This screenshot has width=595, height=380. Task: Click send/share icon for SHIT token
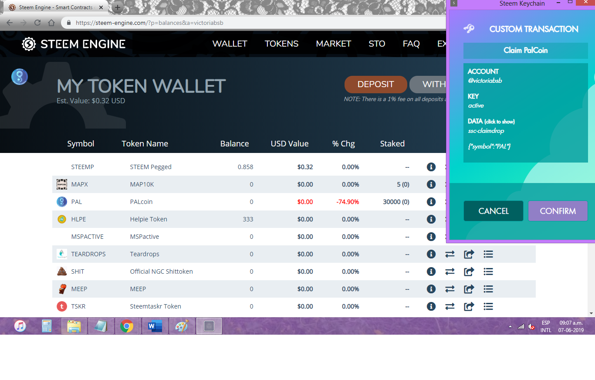[469, 271]
